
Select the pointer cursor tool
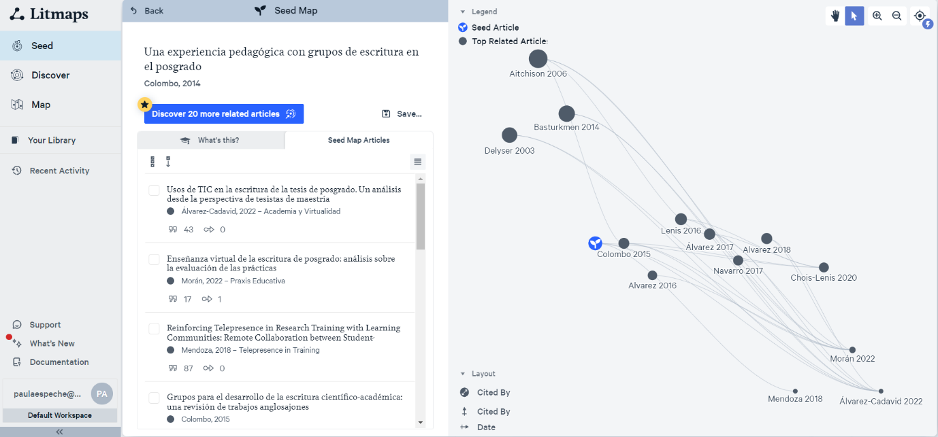click(854, 16)
